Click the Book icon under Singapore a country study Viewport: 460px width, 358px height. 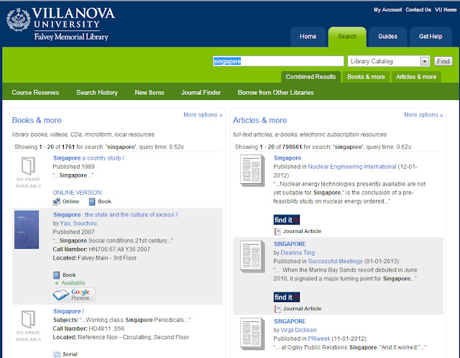[92, 201]
